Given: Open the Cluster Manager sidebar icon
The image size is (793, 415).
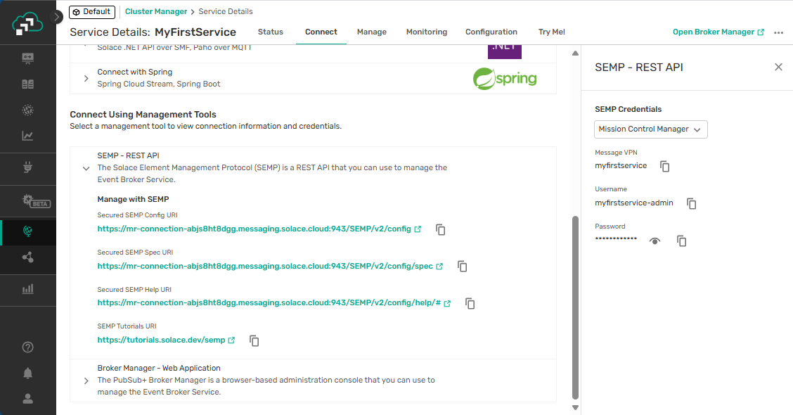Looking at the screenshot, I should (x=28, y=231).
